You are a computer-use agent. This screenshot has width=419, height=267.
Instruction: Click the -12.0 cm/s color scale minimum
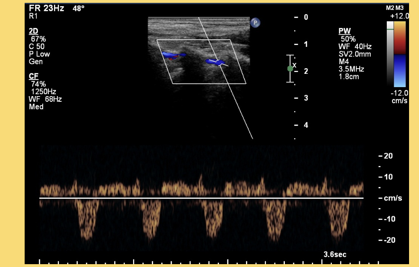pos(400,97)
